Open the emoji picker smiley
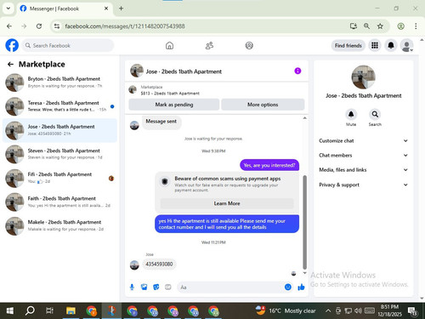This screenshot has height=319, width=425. 288,287
